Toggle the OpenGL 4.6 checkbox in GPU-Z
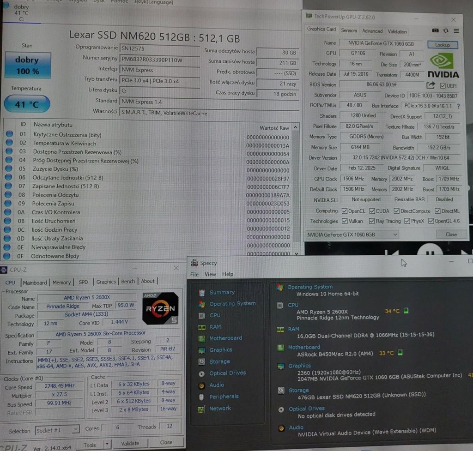Image resolution: width=473 pixels, height=451 pixels. 431,221
